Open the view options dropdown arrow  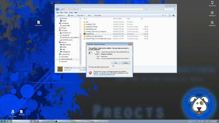pyautogui.click(x=166, y=15)
